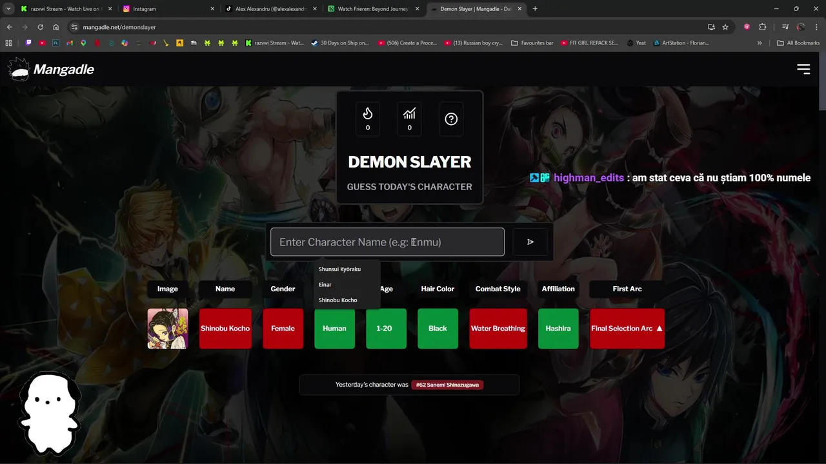The width and height of the screenshot is (826, 464).
Task: View site information icon in address bar
Action: pyautogui.click(x=74, y=27)
